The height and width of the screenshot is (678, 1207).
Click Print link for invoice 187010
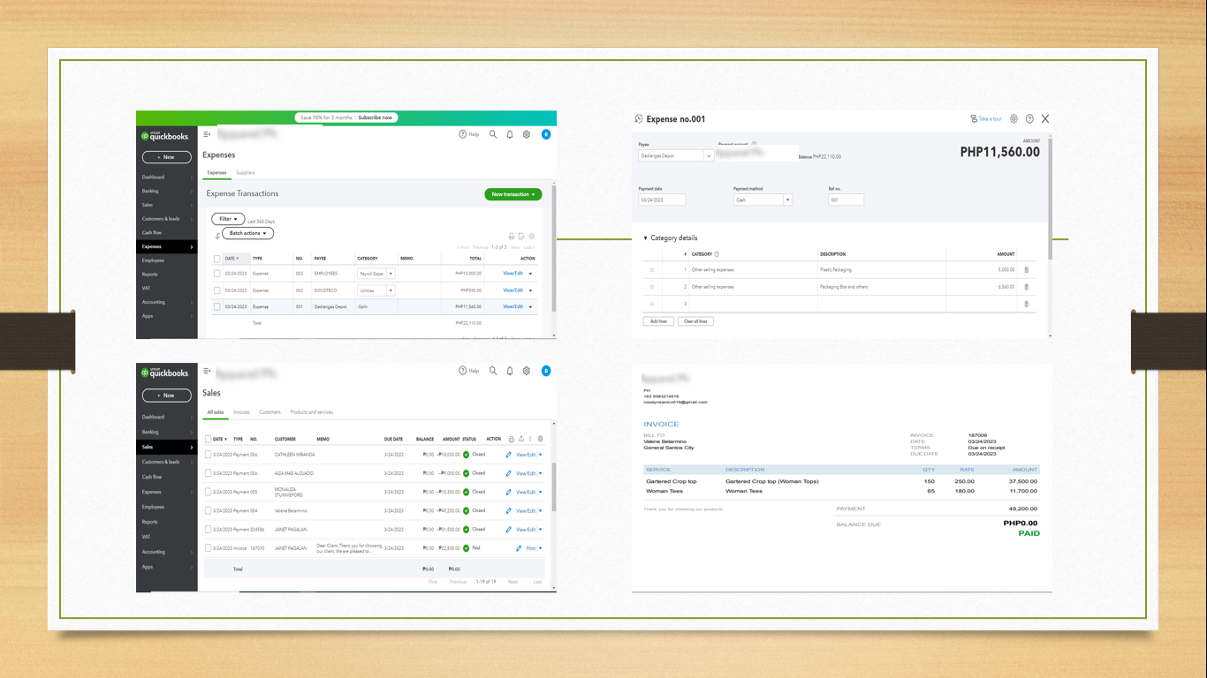pos(531,548)
